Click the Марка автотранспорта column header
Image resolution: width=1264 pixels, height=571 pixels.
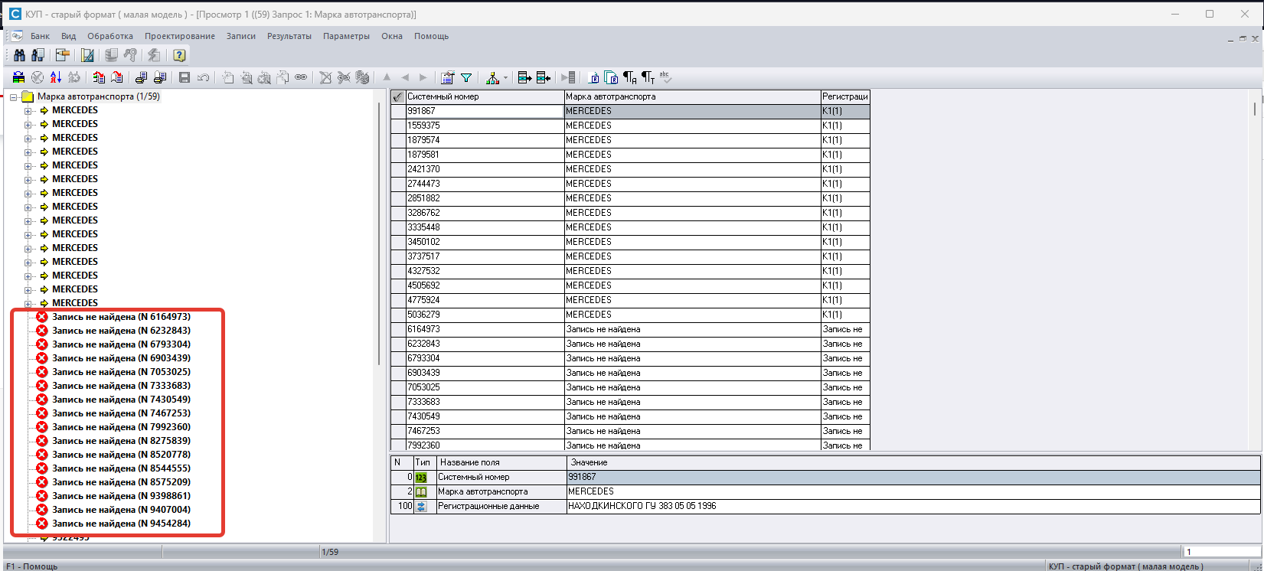692,97
